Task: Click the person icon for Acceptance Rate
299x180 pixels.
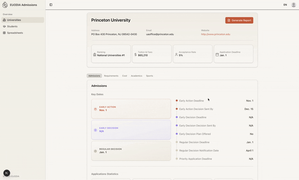Action: [176, 55]
